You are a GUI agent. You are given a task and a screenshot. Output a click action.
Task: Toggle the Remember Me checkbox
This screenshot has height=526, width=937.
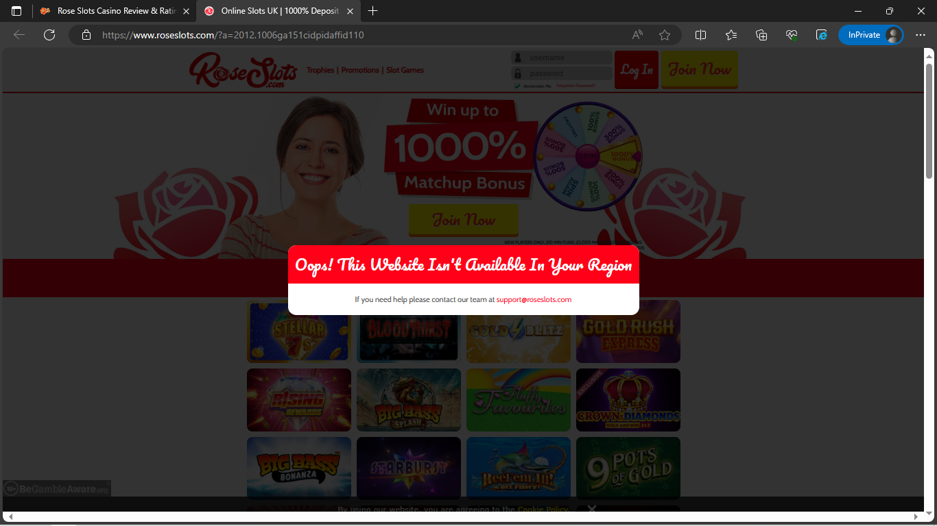pyautogui.click(x=517, y=86)
